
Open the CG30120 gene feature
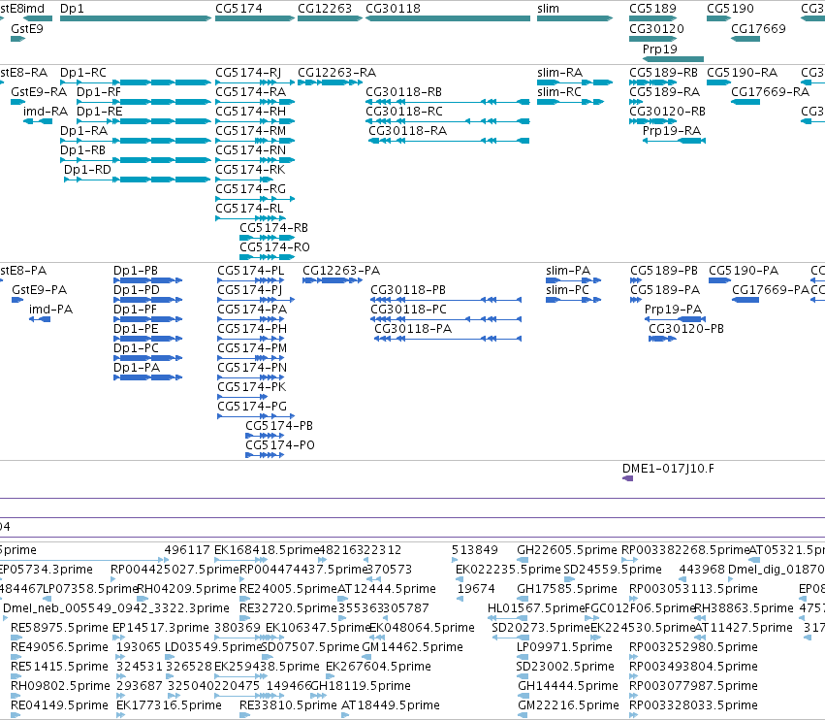(653, 39)
